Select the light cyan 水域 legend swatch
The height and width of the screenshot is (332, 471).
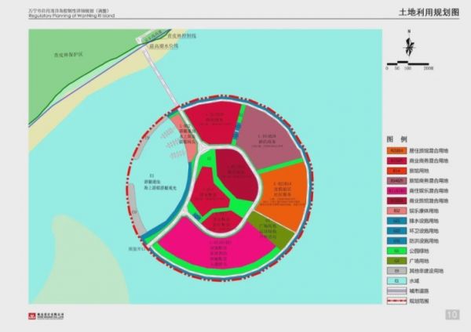click(x=396, y=281)
